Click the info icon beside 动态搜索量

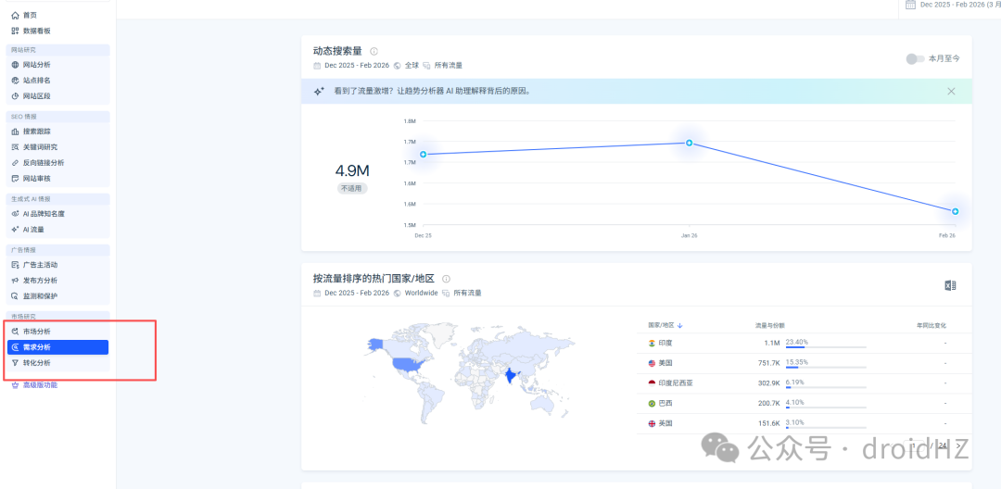(x=374, y=51)
